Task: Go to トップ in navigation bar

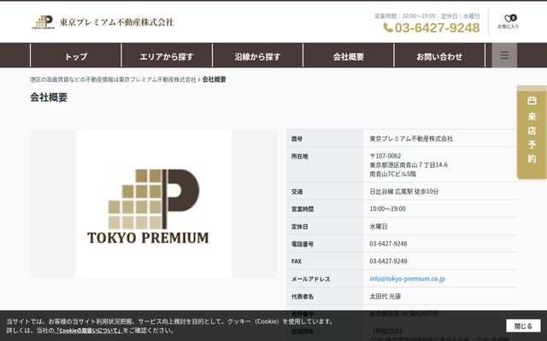Action: 76,56
